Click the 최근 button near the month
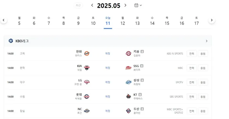229x119 pixels. [78, 5]
